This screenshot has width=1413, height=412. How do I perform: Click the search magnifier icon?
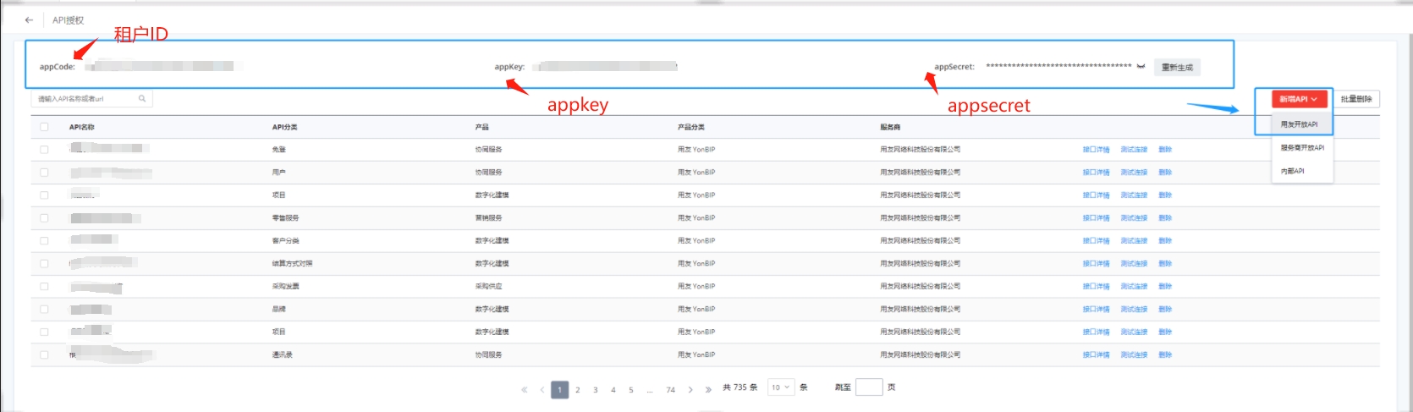click(142, 99)
